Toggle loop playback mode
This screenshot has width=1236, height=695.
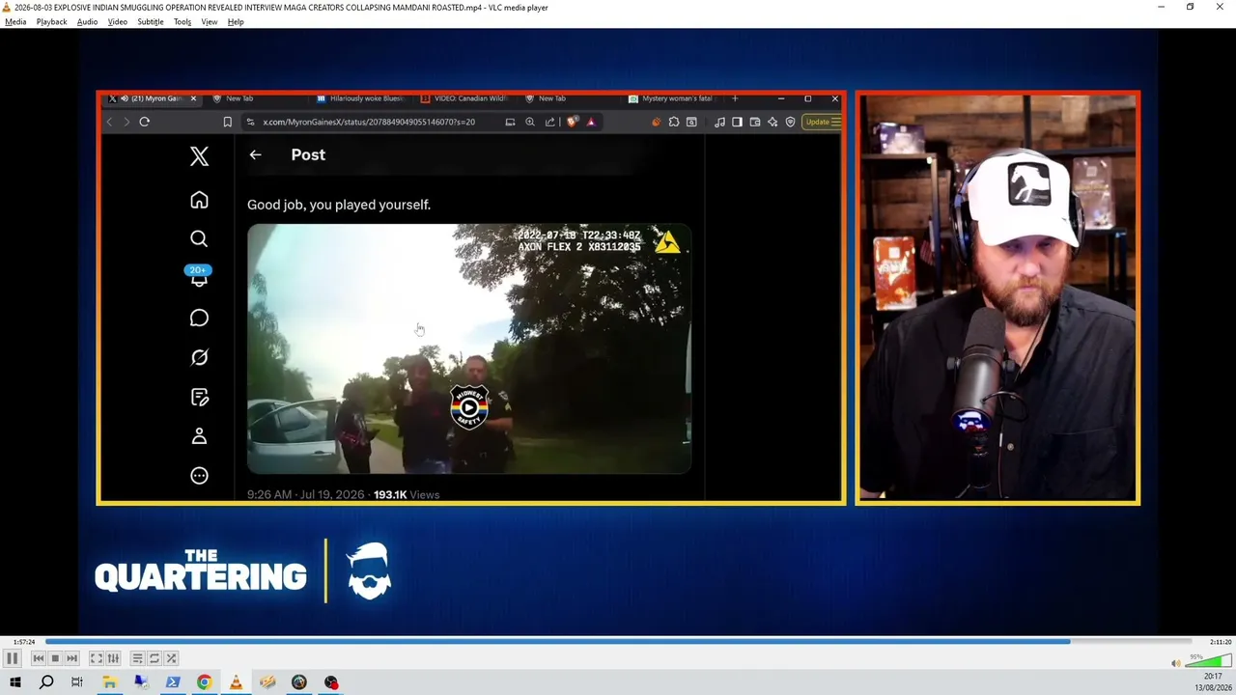154,658
